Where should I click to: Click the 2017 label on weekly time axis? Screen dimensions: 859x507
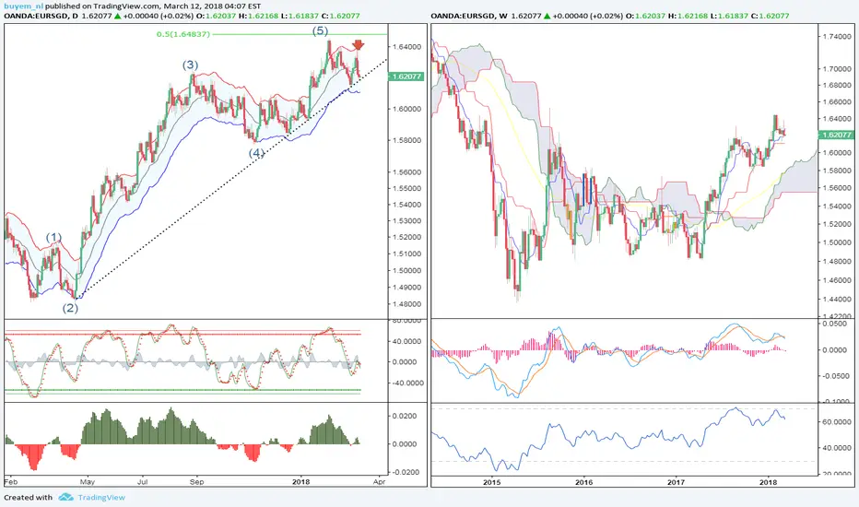tap(676, 482)
